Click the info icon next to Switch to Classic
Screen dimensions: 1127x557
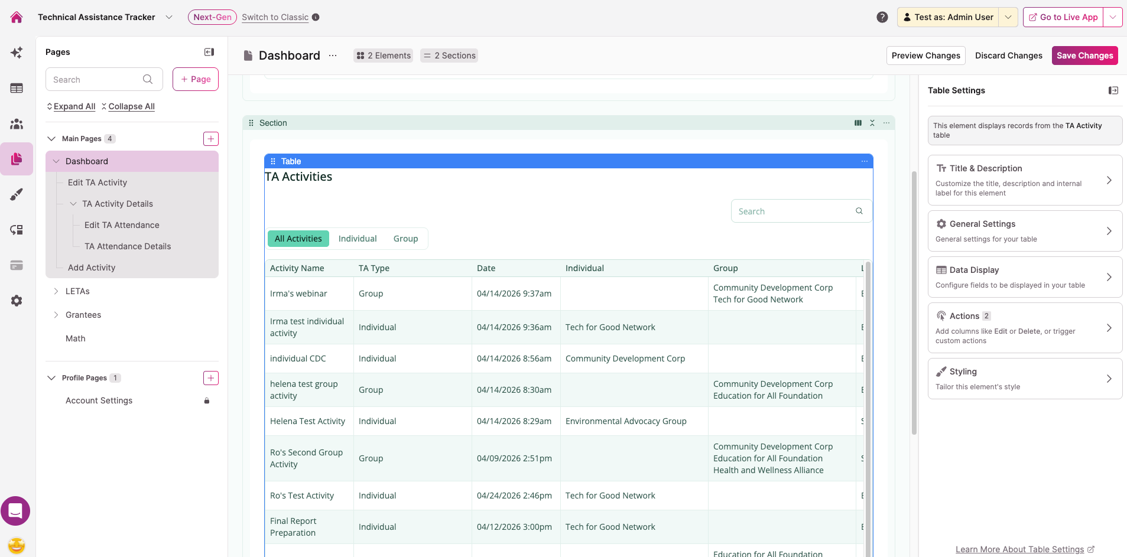click(316, 17)
